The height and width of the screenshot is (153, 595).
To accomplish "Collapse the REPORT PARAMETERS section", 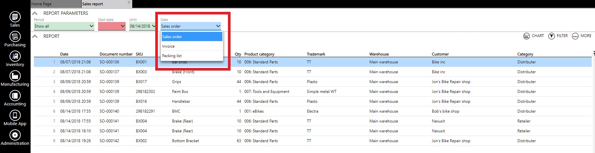I will click(x=35, y=13).
